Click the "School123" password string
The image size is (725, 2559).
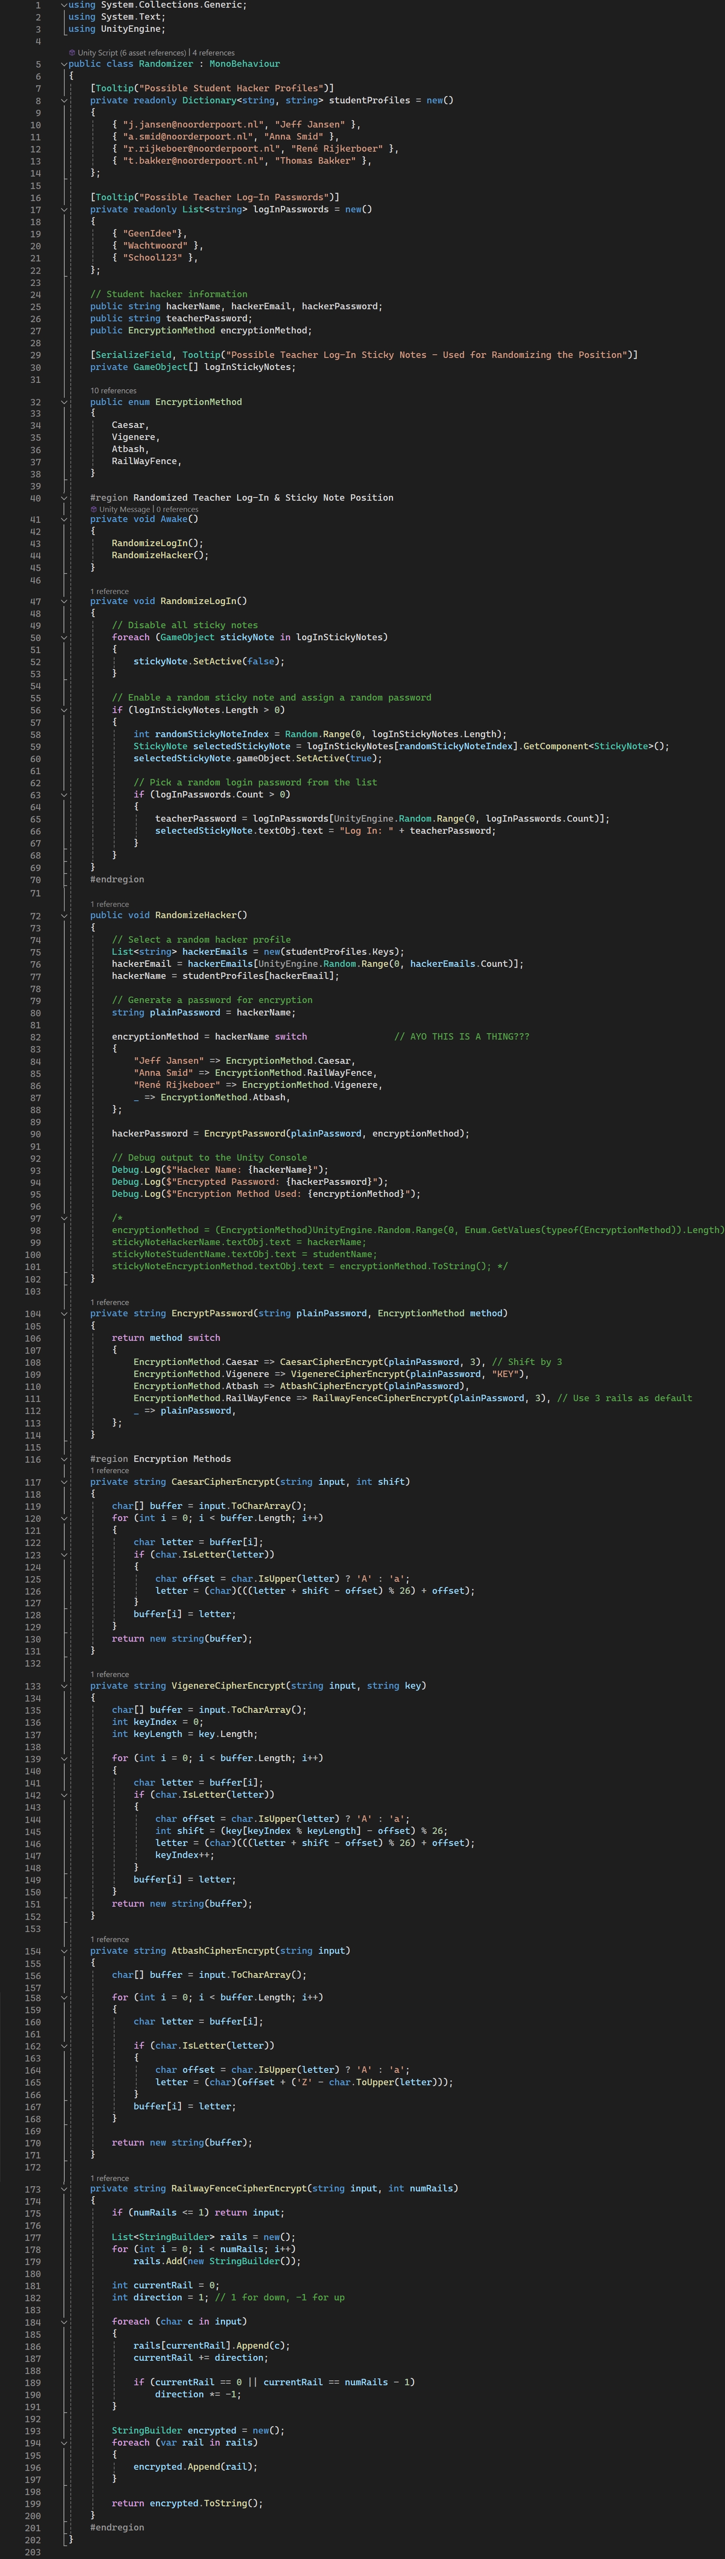[153, 257]
